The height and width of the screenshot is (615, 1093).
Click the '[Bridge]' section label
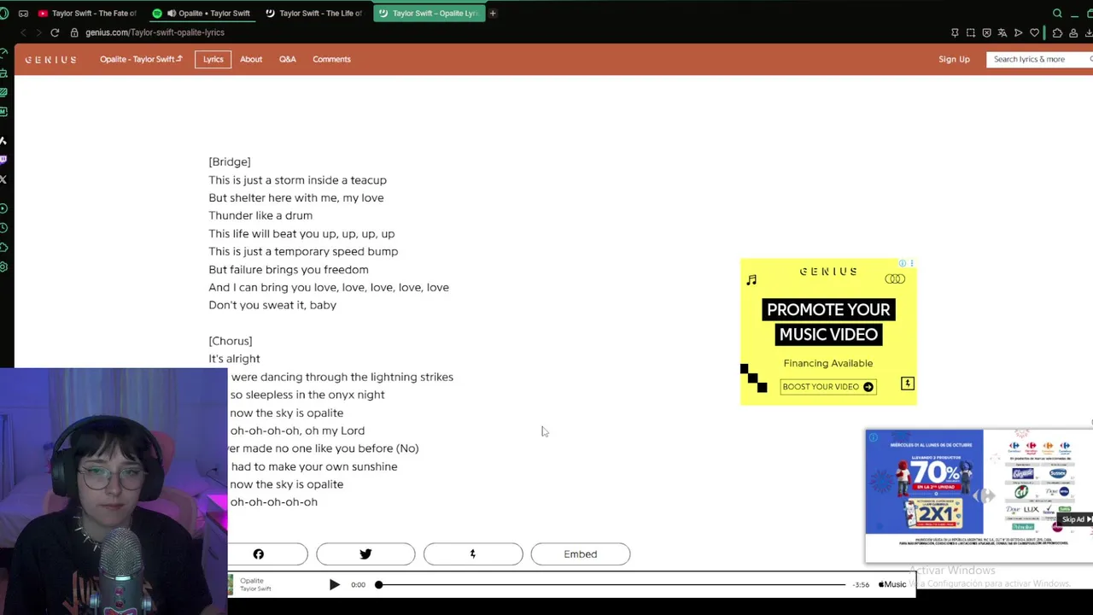(230, 162)
